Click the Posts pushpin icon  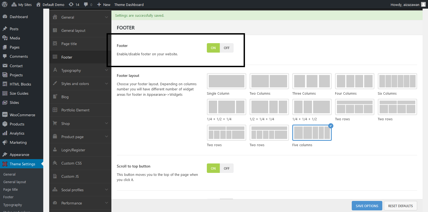click(5, 29)
